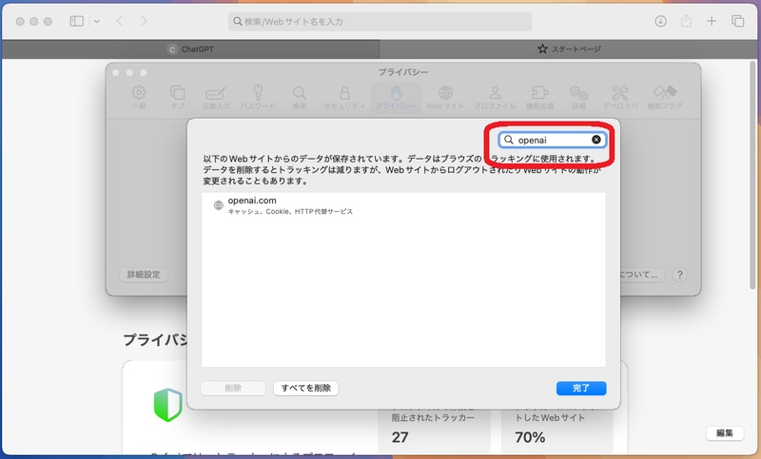Image resolution: width=761 pixels, height=459 pixels.
Task: Select the openai.com row in list
Action: tap(403, 205)
